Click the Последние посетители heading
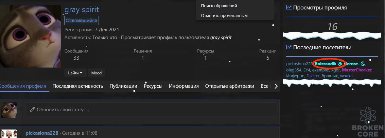 322,47
